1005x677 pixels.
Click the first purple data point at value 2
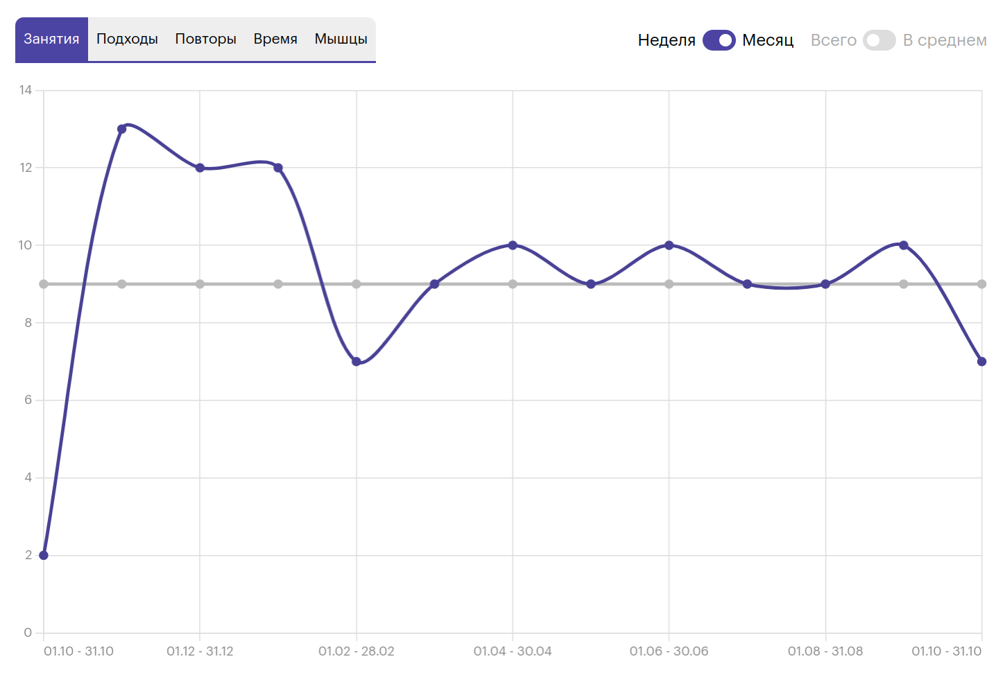pos(44,555)
